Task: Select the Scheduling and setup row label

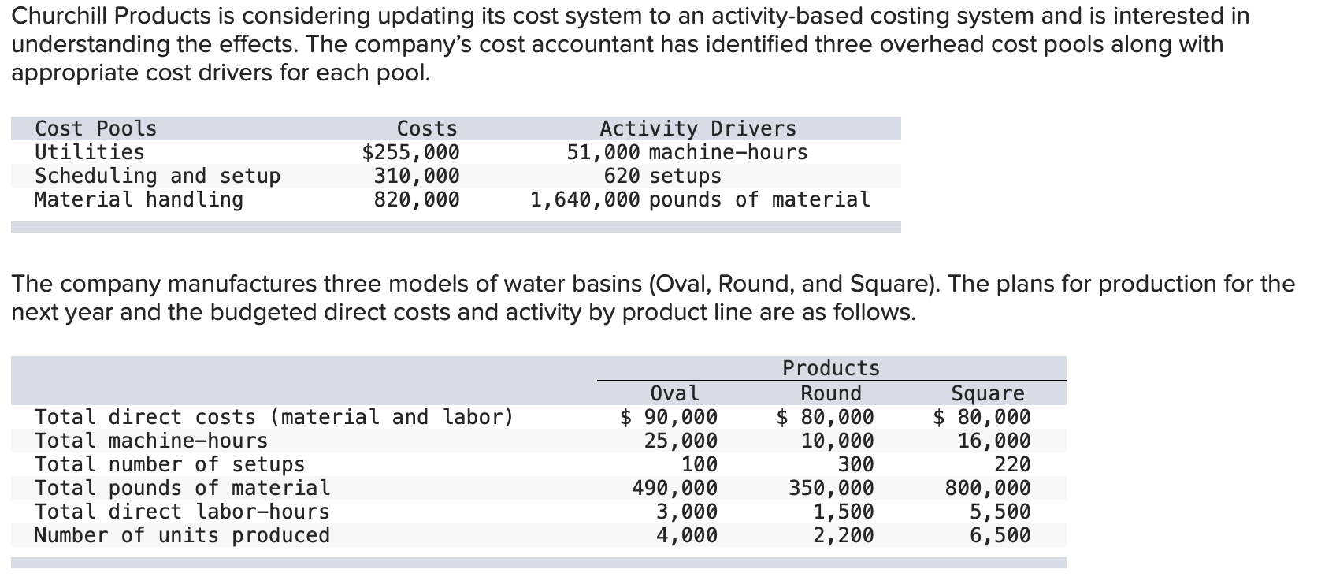Action: (158, 176)
